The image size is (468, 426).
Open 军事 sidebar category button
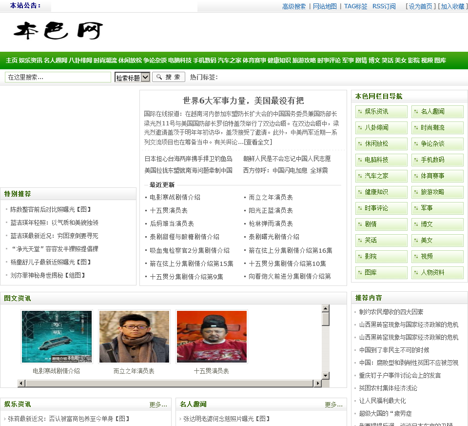[x=438, y=208]
